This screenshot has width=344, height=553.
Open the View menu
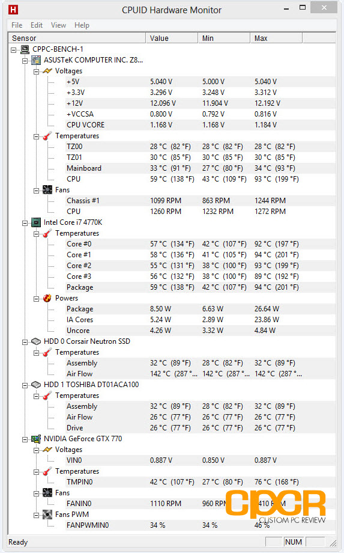click(58, 25)
